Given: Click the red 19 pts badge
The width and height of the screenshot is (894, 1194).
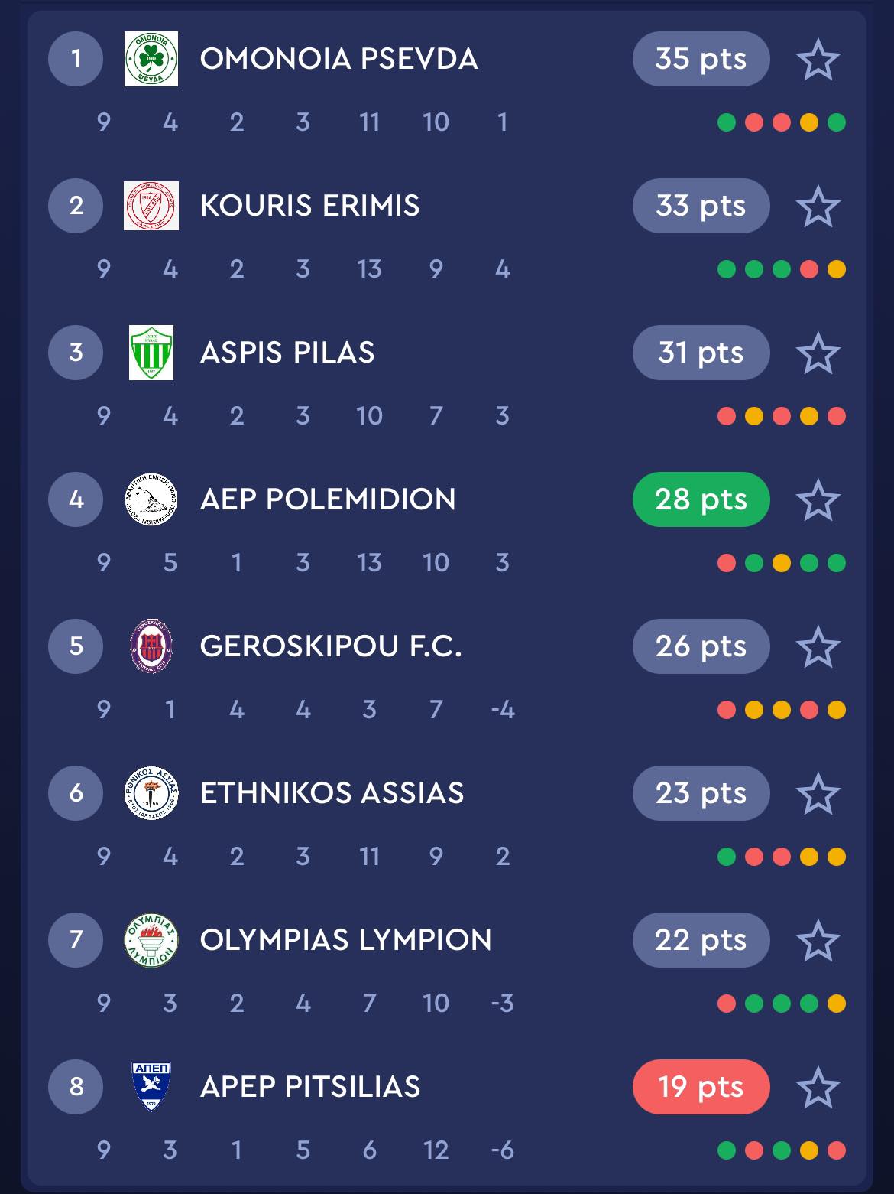Looking at the screenshot, I should click(701, 1087).
